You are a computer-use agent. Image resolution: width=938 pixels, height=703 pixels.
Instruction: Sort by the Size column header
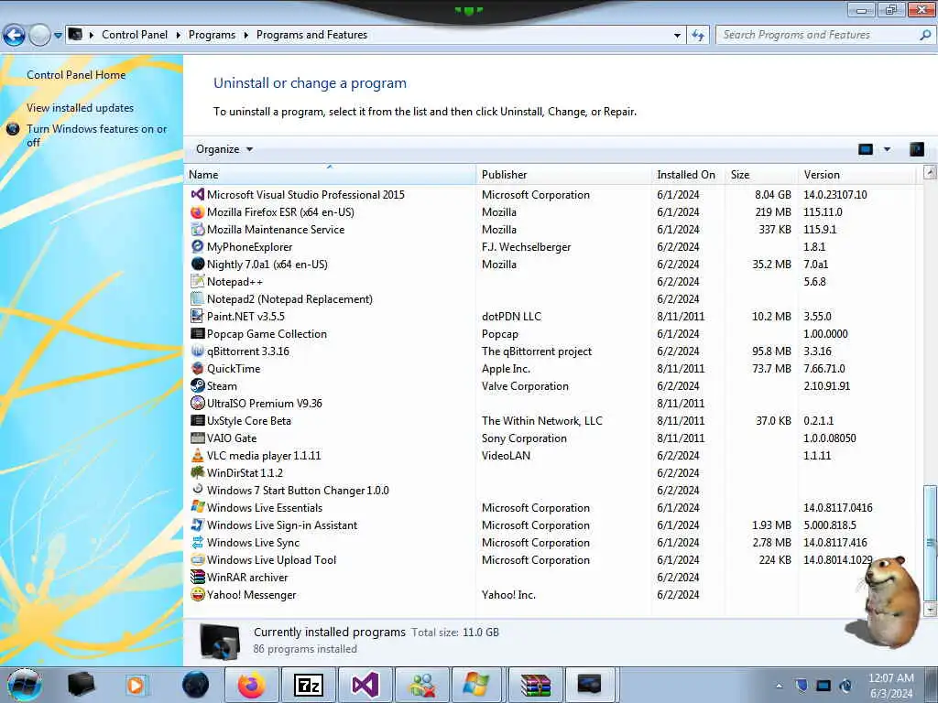pyautogui.click(x=761, y=175)
